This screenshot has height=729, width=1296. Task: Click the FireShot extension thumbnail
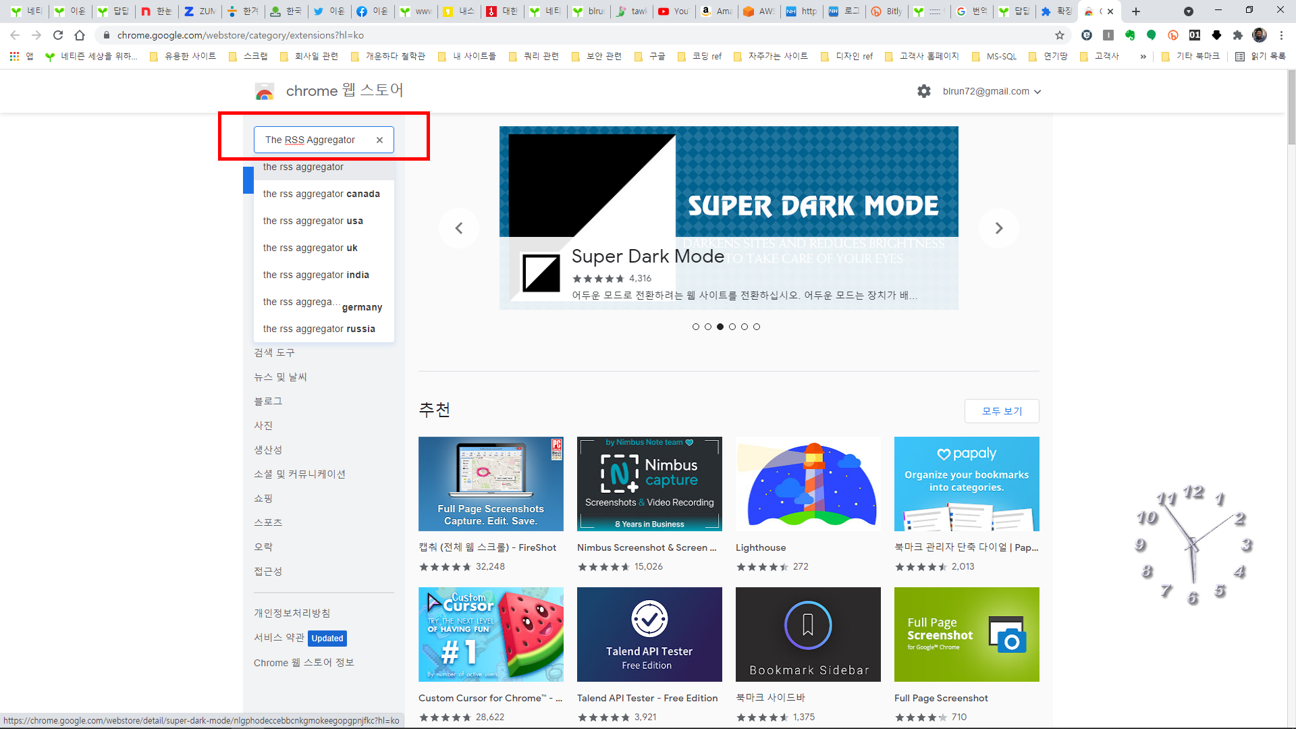[x=491, y=484]
